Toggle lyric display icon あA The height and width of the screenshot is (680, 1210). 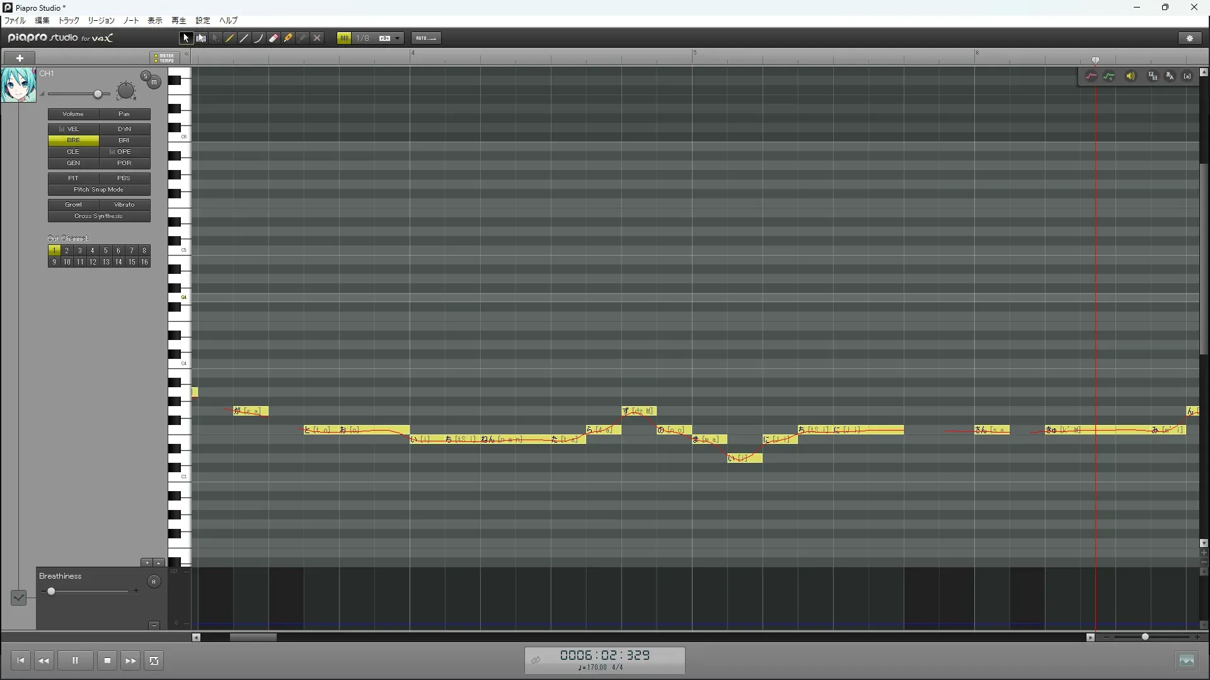coord(1170,76)
